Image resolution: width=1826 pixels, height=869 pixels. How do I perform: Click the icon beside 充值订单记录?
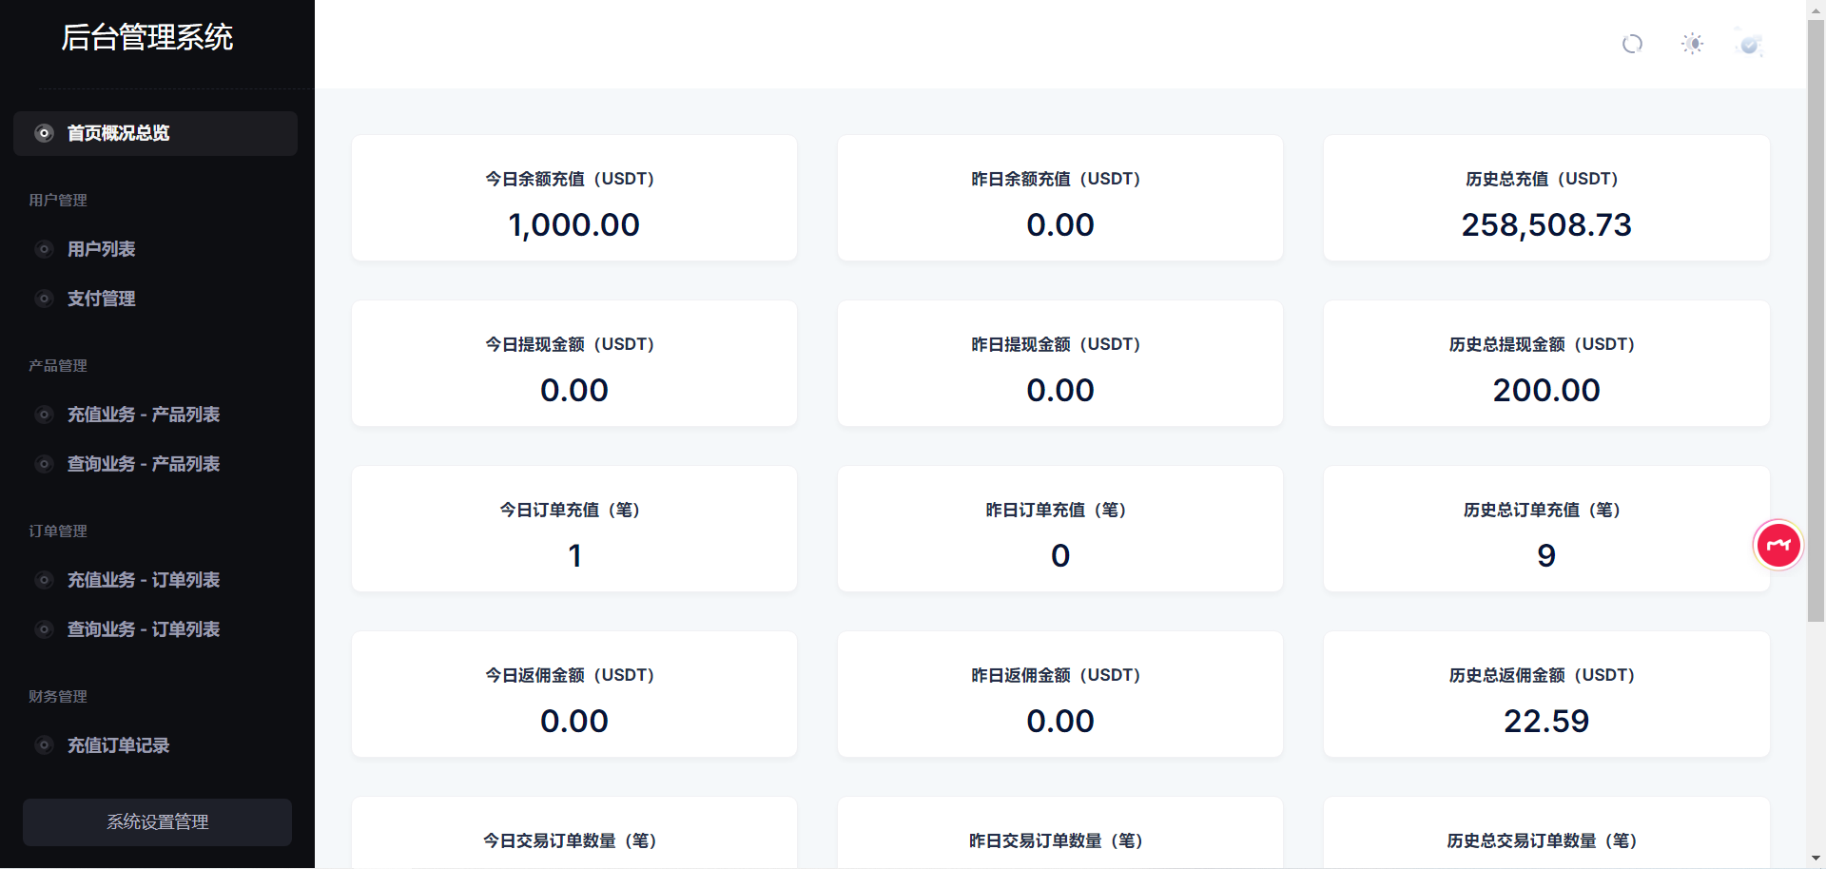(x=44, y=745)
